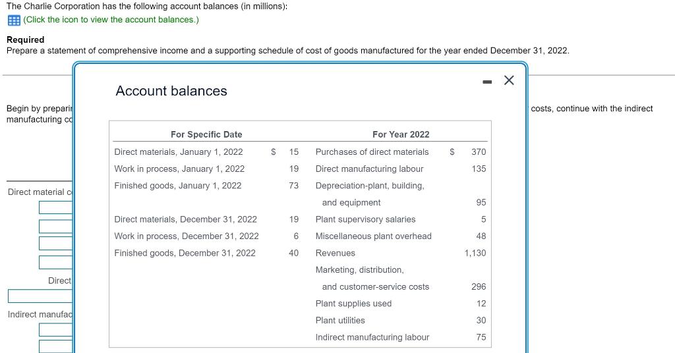This screenshot has height=353, width=675.
Task: Click the input box above Indirect manufacturing label
Action: tap(40, 296)
